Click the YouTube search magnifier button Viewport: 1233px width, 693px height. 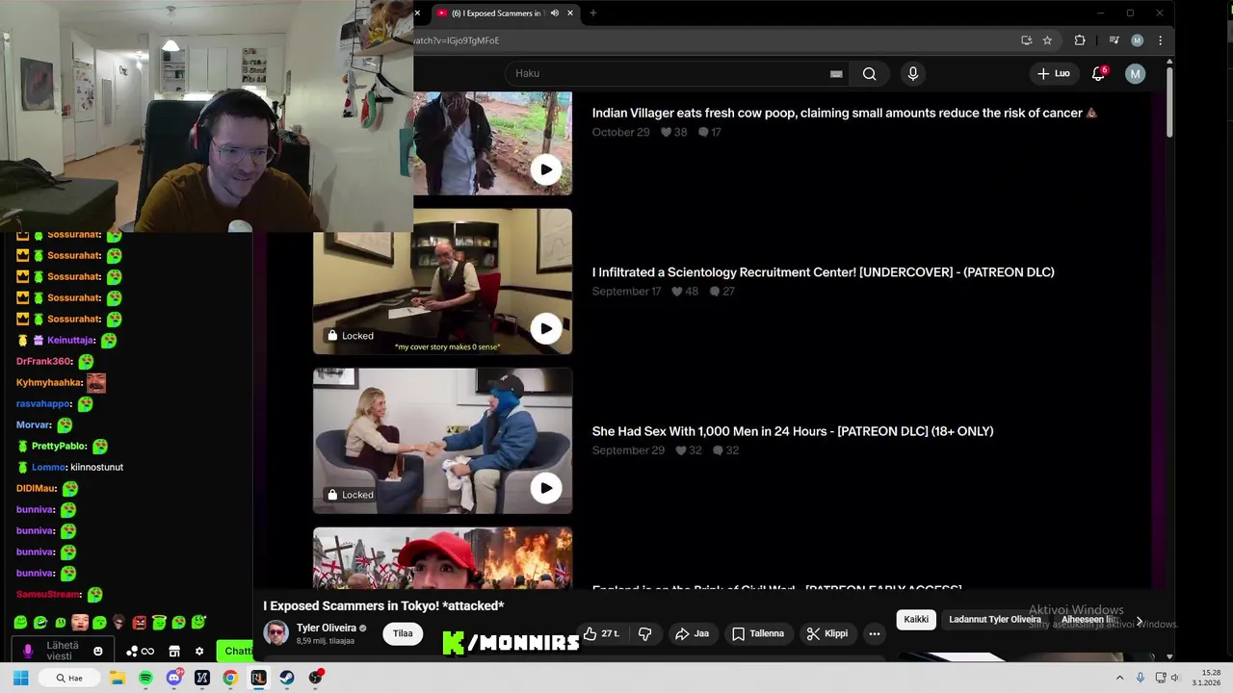[x=869, y=74]
